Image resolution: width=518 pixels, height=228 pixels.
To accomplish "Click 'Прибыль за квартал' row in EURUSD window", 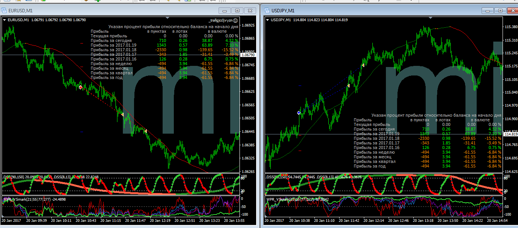I will [165, 73].
